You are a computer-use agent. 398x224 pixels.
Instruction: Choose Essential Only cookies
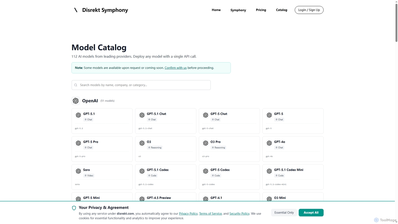[x=284, y=212]
